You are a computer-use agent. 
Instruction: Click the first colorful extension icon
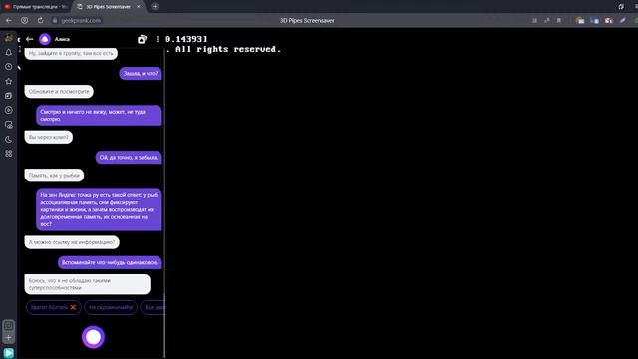[580, 20]
